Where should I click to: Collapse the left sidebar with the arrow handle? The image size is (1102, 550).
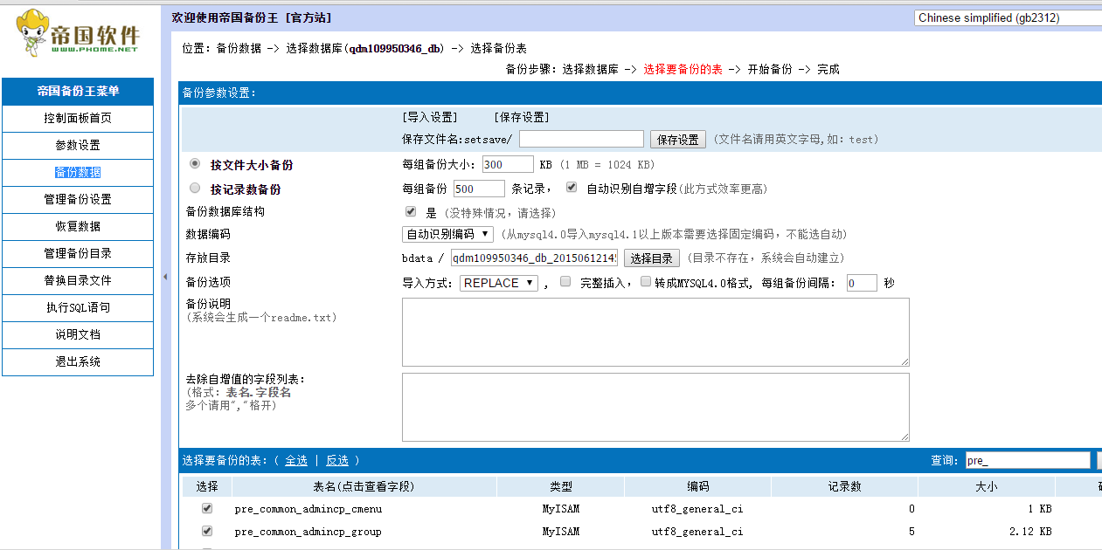(x=166, y=277)
